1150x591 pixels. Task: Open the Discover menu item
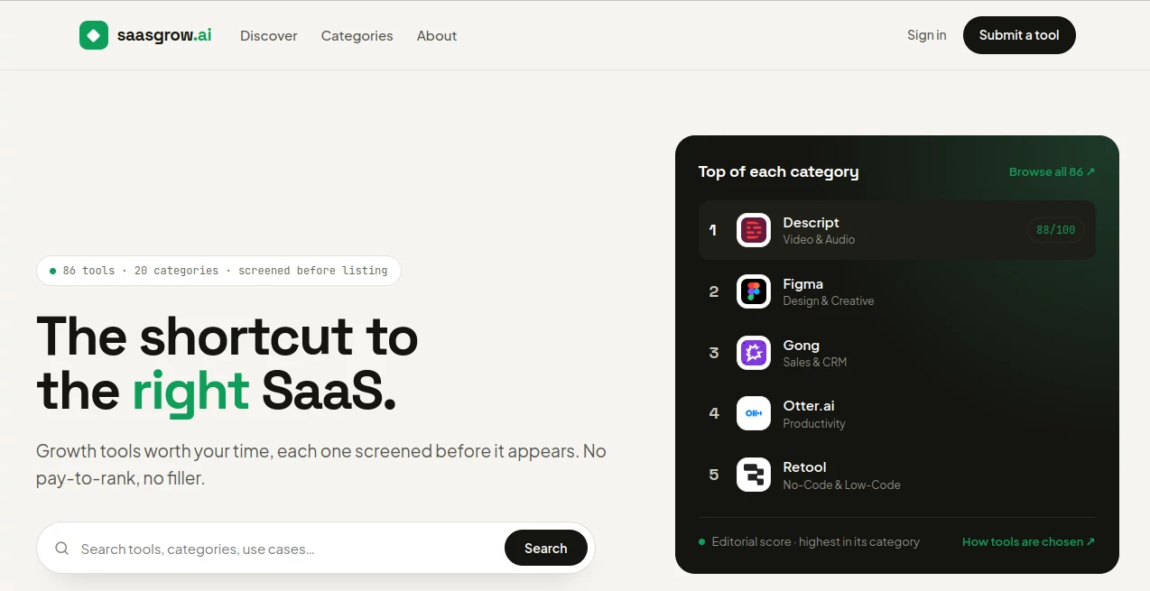(x=269, y=36)
